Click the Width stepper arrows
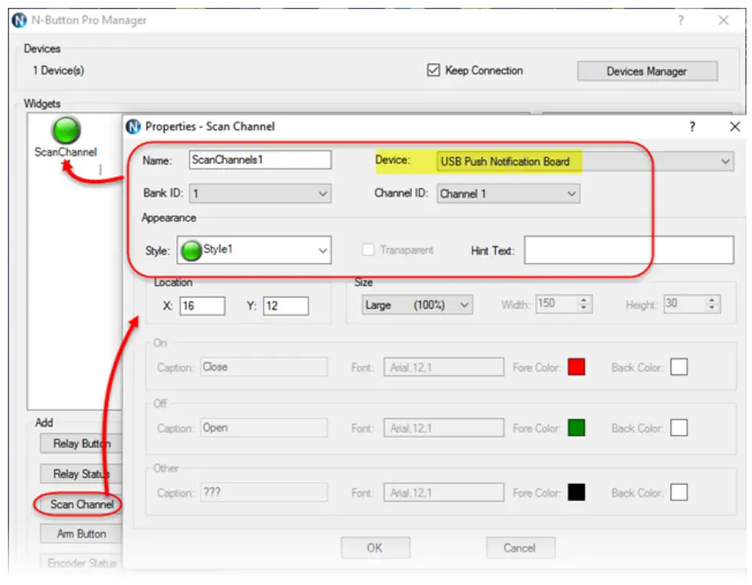 point(584,304)
